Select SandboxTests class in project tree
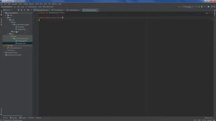 pyautogui.click(x=21, y=43)
